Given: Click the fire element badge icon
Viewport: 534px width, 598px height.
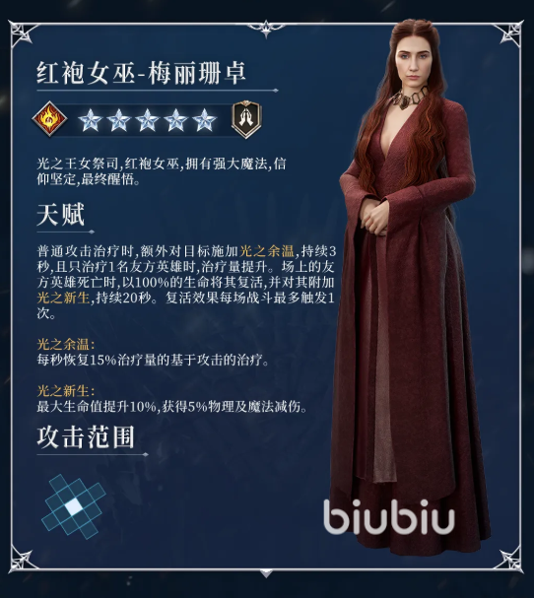Looking at the screenshot, I should (49, 119).
